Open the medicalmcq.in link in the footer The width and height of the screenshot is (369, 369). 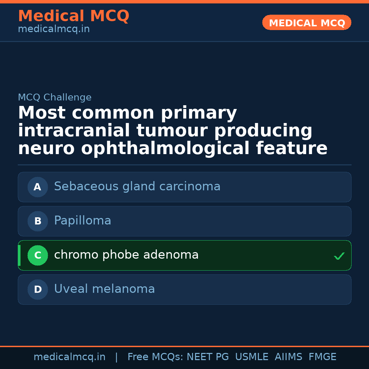(x=69, y=357)
